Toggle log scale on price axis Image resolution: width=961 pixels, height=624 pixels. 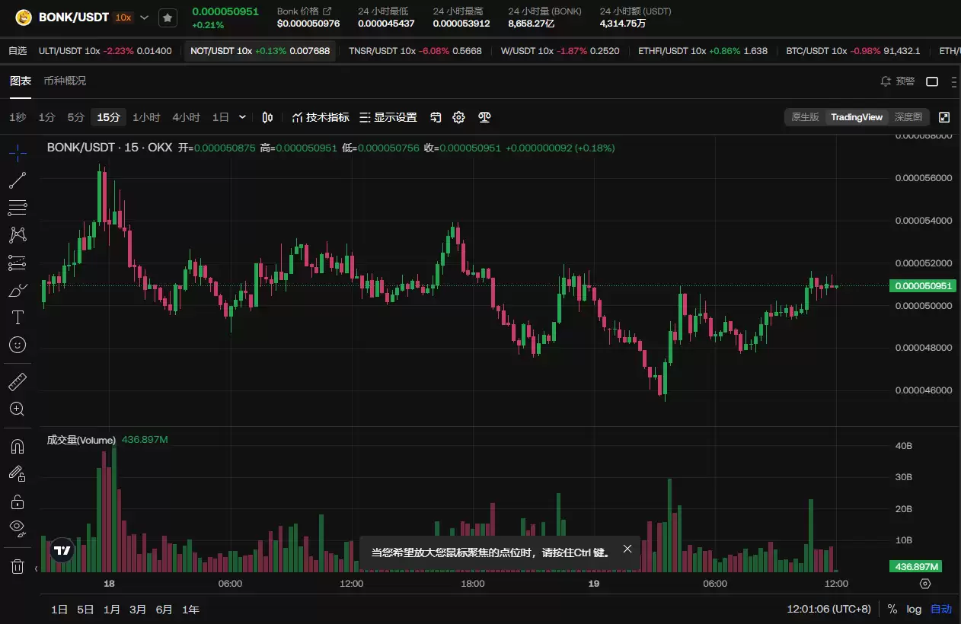tap(914, 610)
